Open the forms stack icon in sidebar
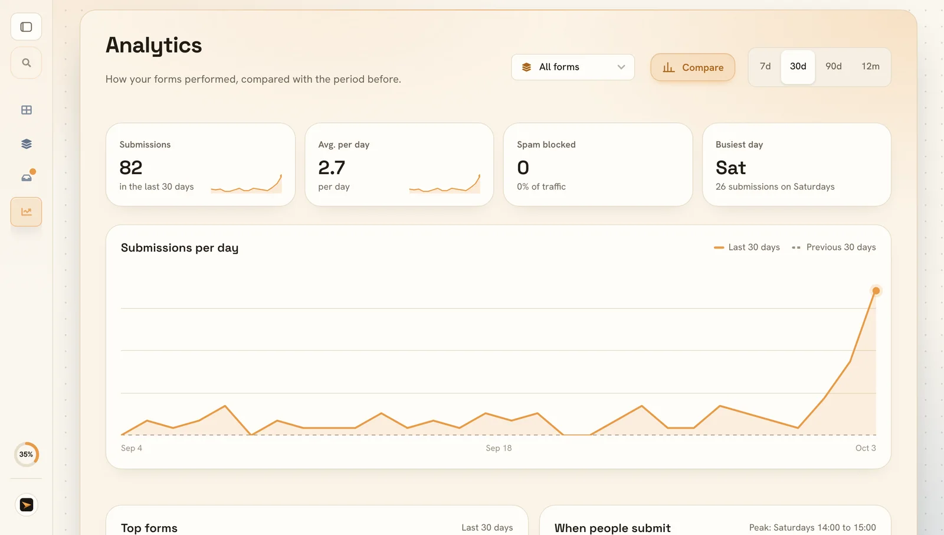944x535 pixels. (x=26, y=143)
